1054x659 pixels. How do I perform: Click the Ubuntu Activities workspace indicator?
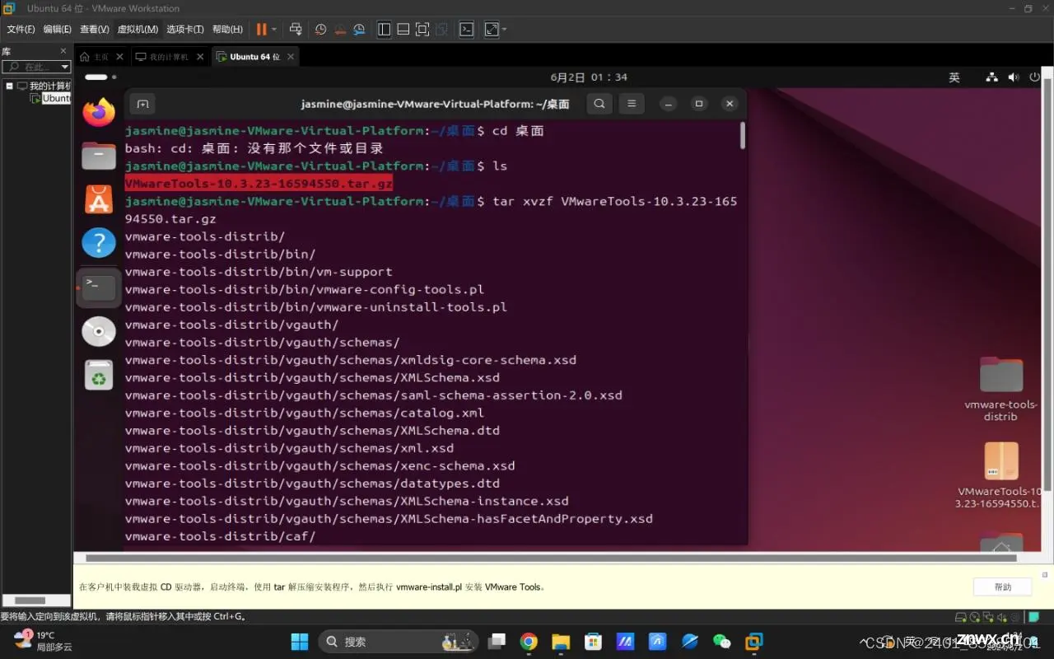pyautogui.click(x=101, y=77)
